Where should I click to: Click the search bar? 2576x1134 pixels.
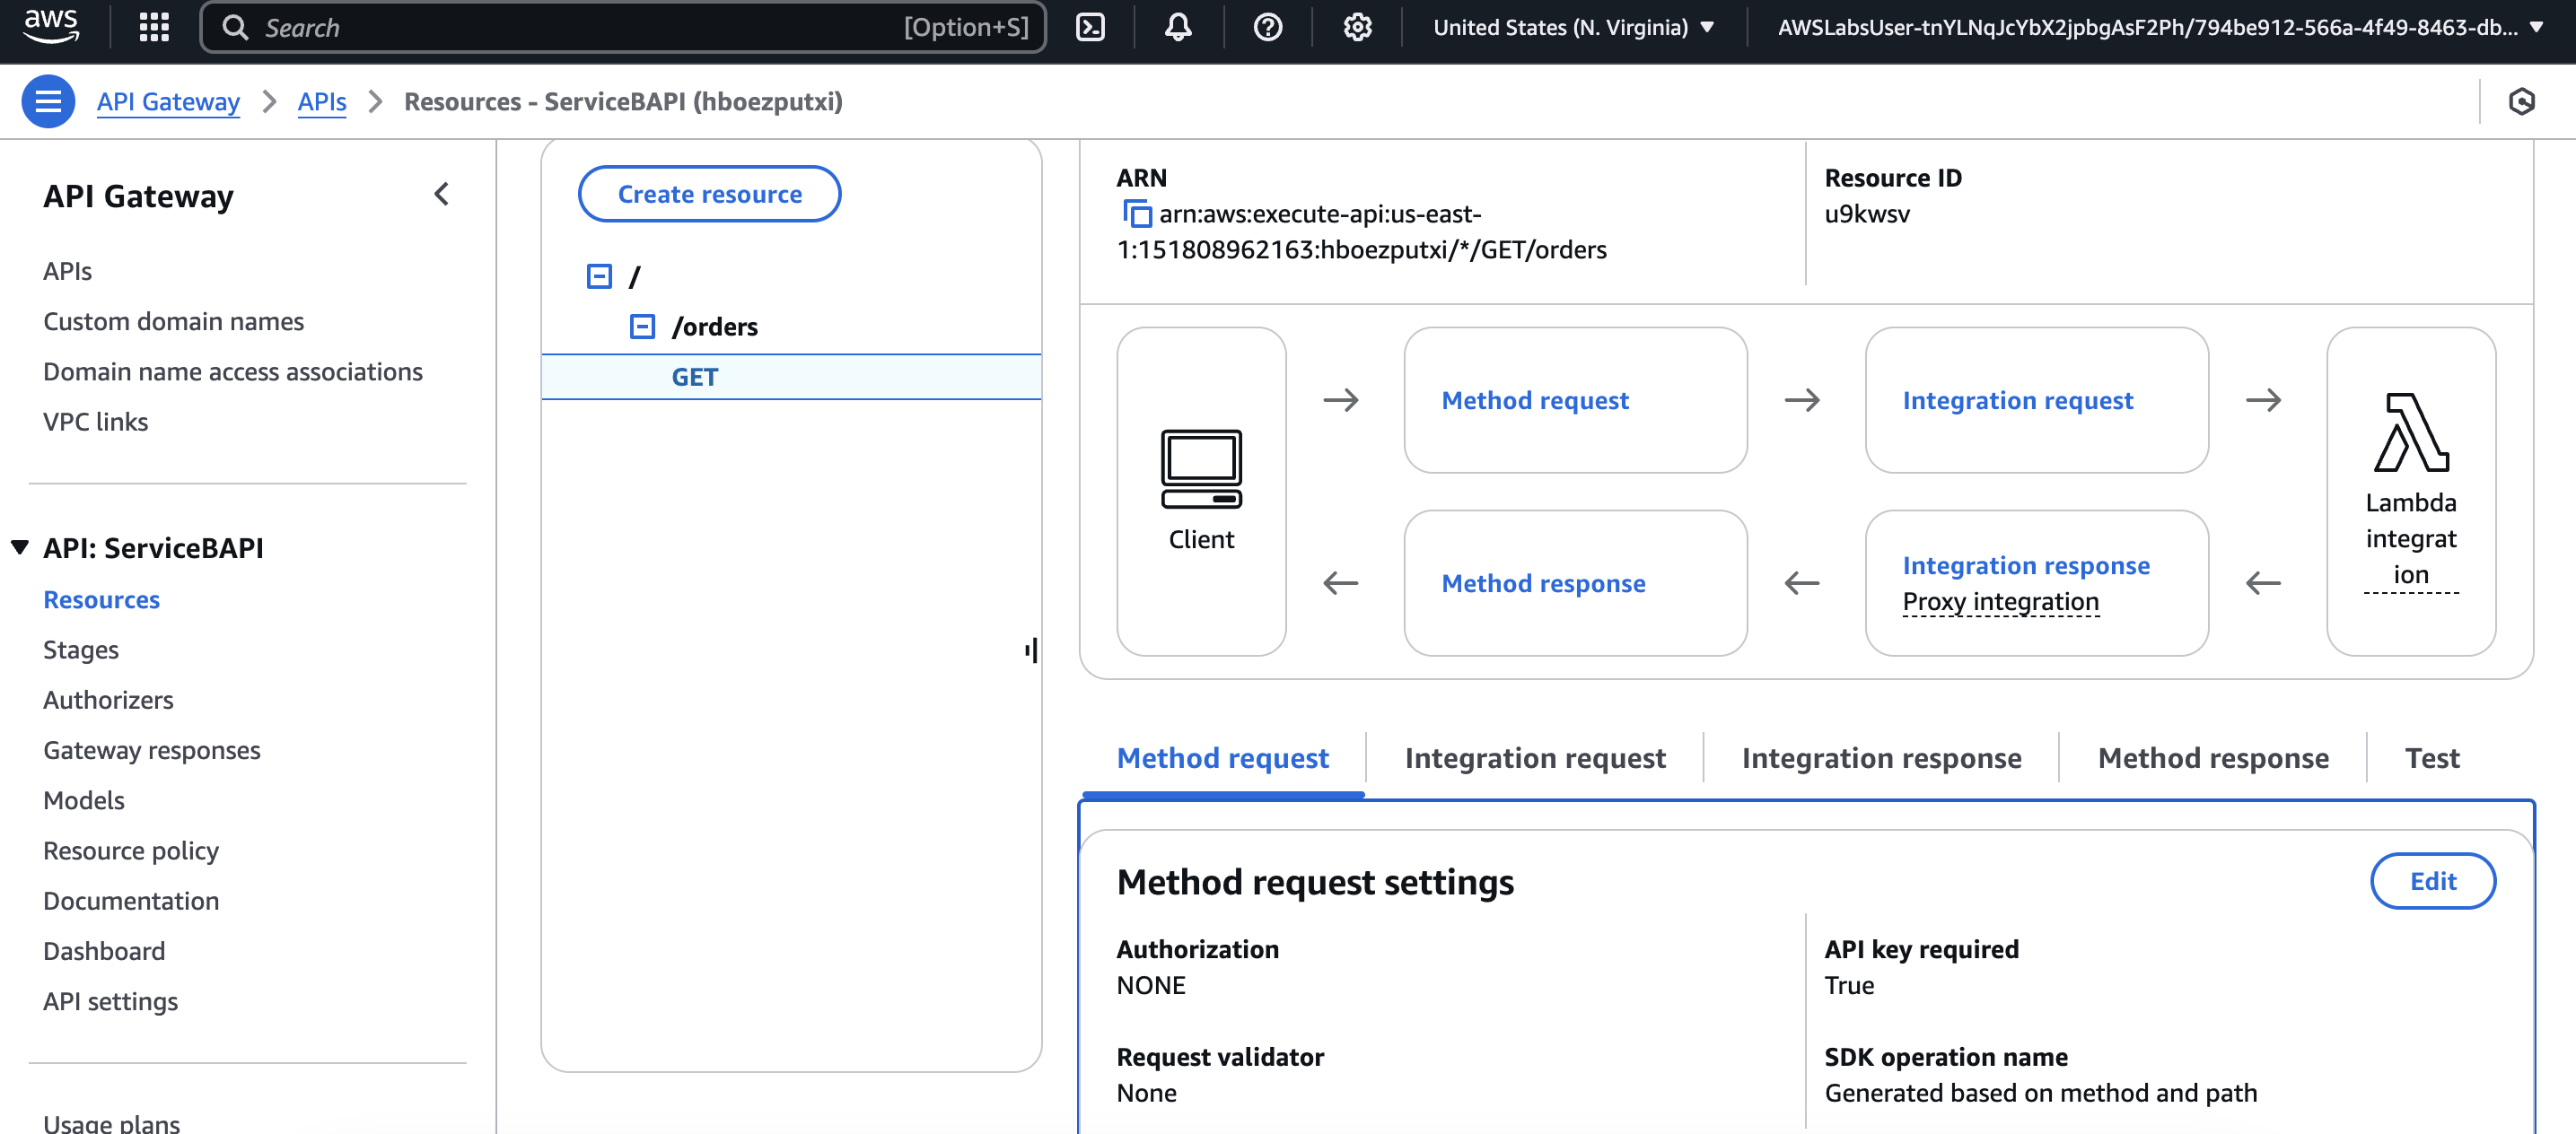623,27
